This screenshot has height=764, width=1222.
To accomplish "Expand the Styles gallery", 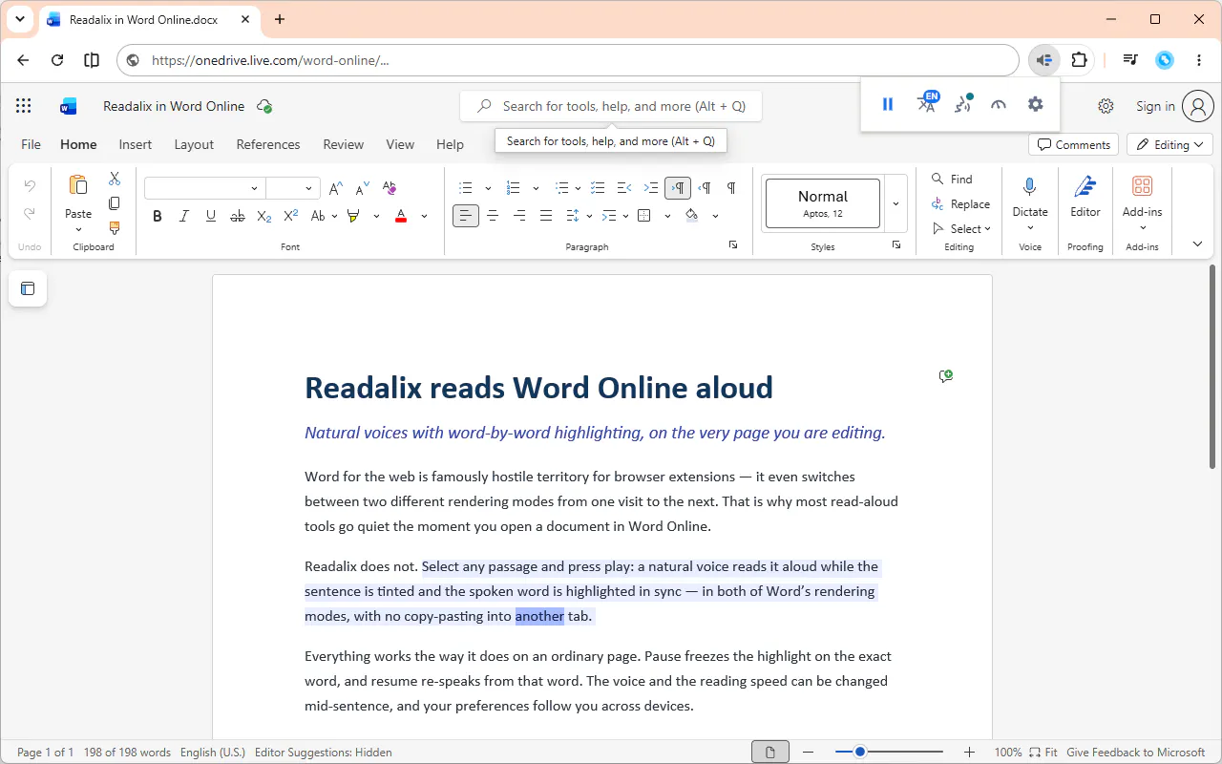I will pyautogui.click(x=895, y=203).
